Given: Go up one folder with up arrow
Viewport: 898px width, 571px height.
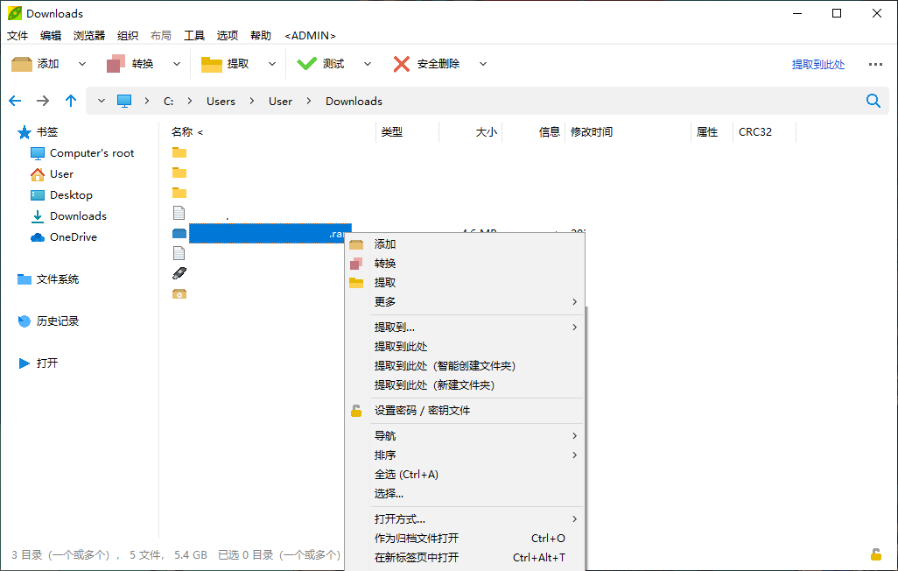Looking at the screenshot, I should pos(71,101).
